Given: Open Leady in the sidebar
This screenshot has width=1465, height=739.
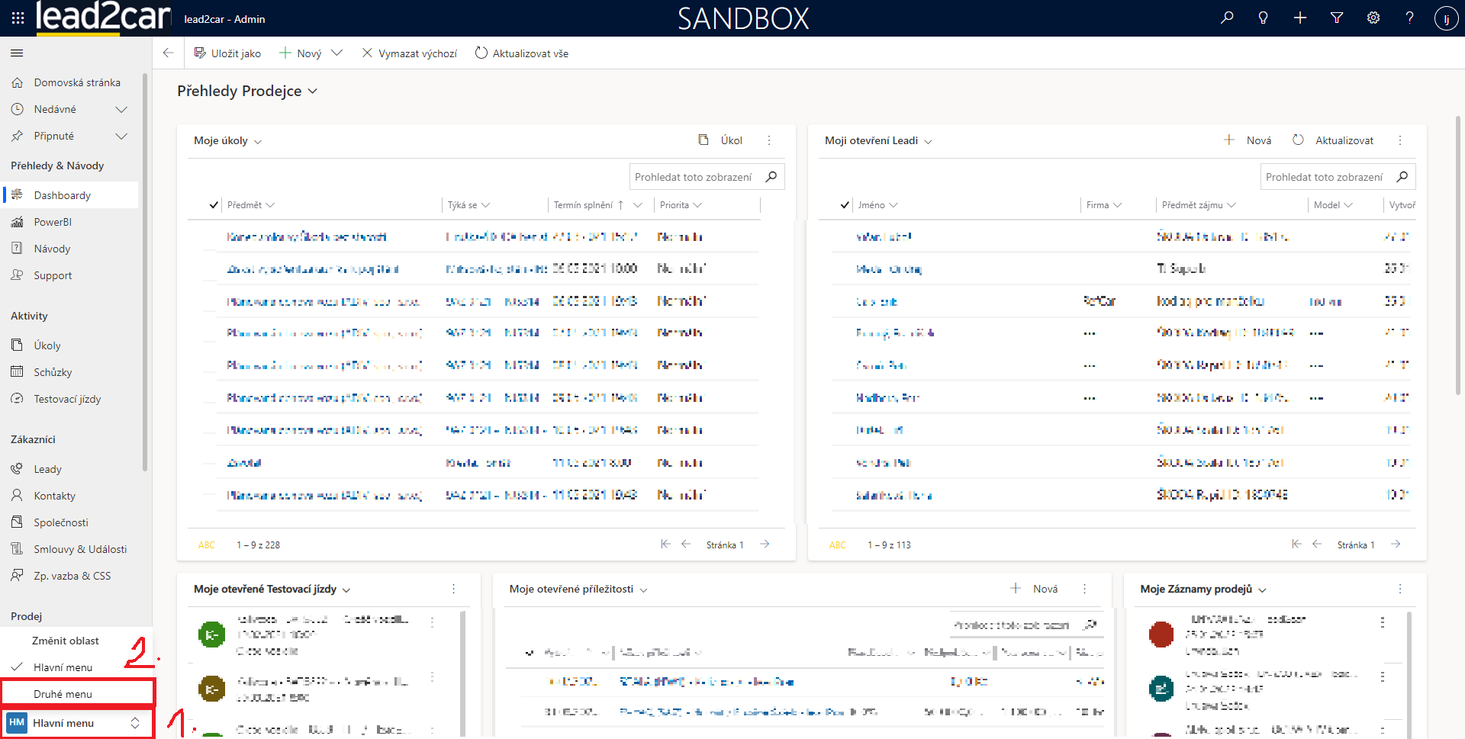Looking at the screenshot, I should tap(47, 469).
